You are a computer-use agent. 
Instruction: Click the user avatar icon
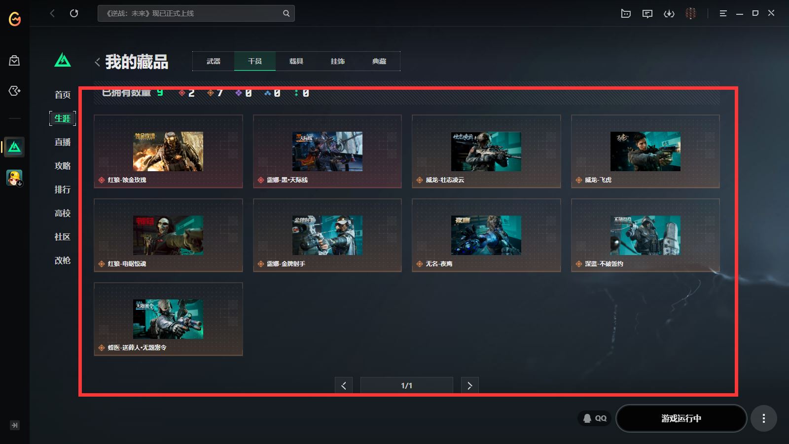tap(691, 13)
